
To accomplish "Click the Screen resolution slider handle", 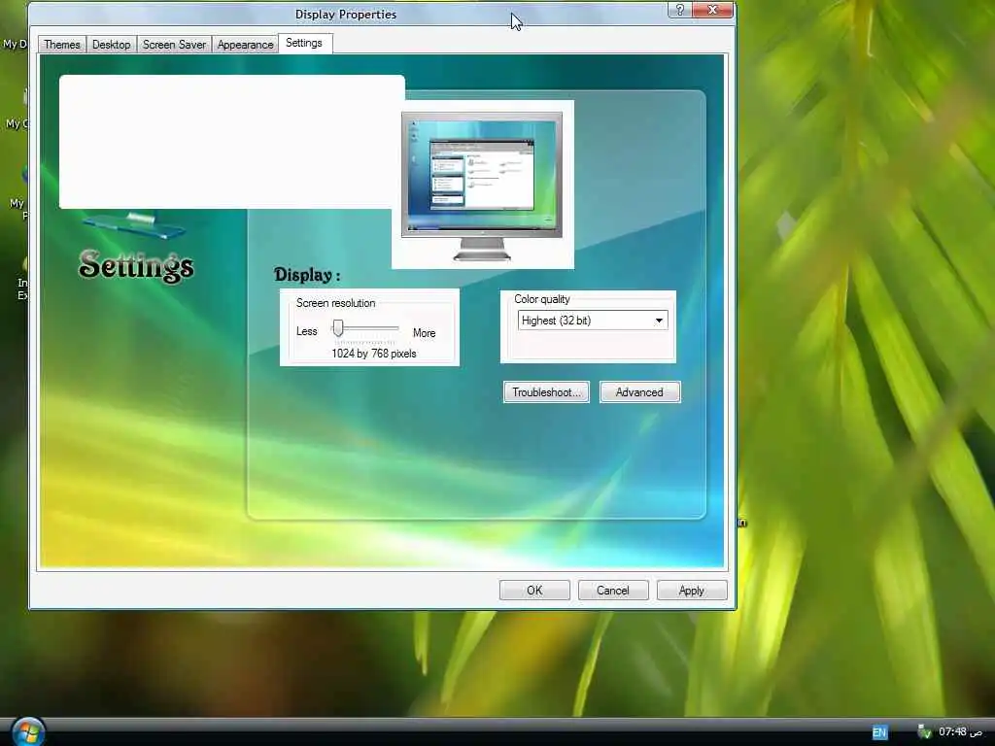I will (x=338, y=328).
